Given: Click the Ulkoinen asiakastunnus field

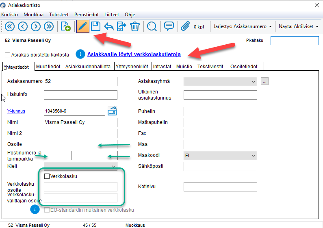Looking at the screenshot, I should 220,95.
